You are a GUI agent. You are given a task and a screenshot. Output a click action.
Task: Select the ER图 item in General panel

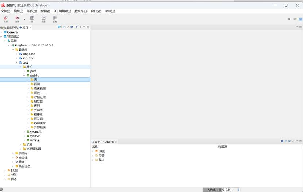coord(101,151)
